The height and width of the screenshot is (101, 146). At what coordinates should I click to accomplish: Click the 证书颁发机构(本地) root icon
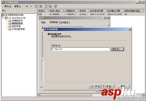pyautogui.click(x=3, y=15)
